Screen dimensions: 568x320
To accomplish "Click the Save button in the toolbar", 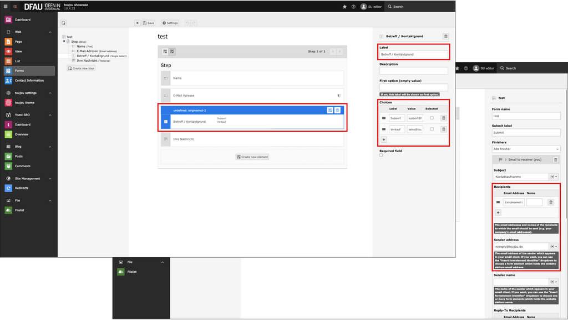I will (x=148, y=23).
